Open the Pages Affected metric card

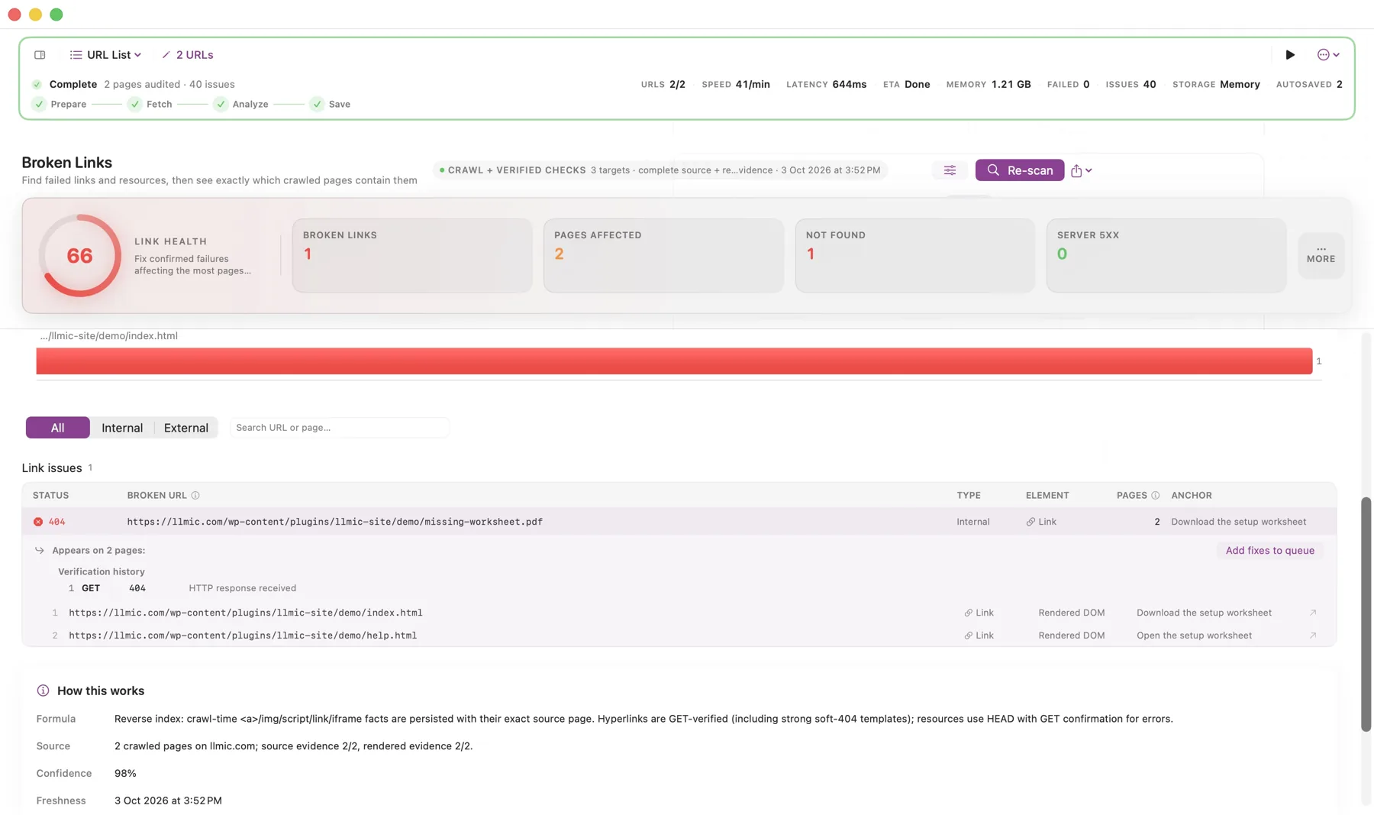coord(663,255)
